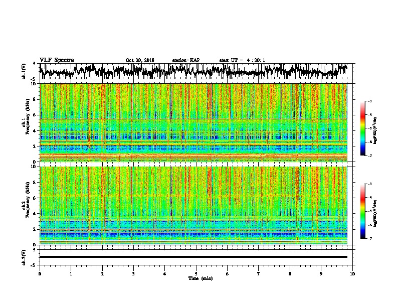Click the ch.2 spectrogram color scale bar
Viewport: 397px width, 307px height.
coord(362,211)
